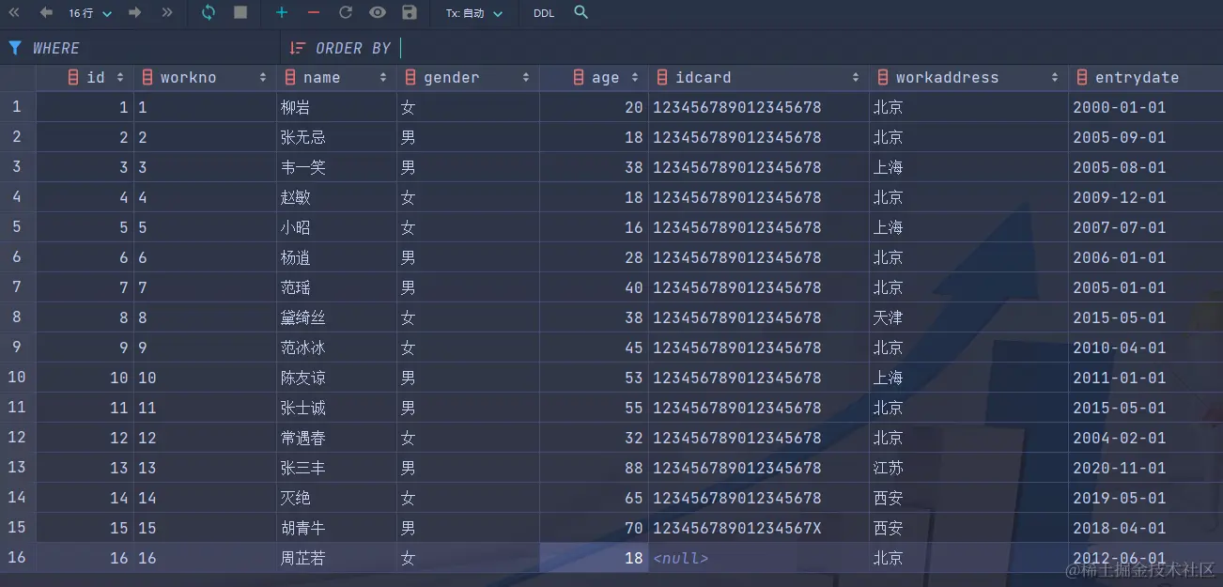Click the name cell 赵敏

(x=336, y=197)
